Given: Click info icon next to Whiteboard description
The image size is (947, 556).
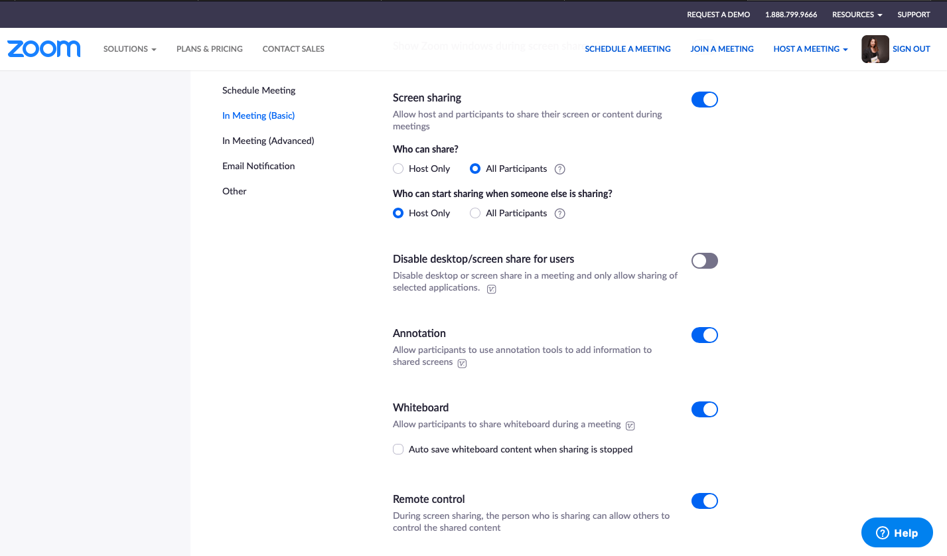Looking at the screenshot, I should point(630,425).
